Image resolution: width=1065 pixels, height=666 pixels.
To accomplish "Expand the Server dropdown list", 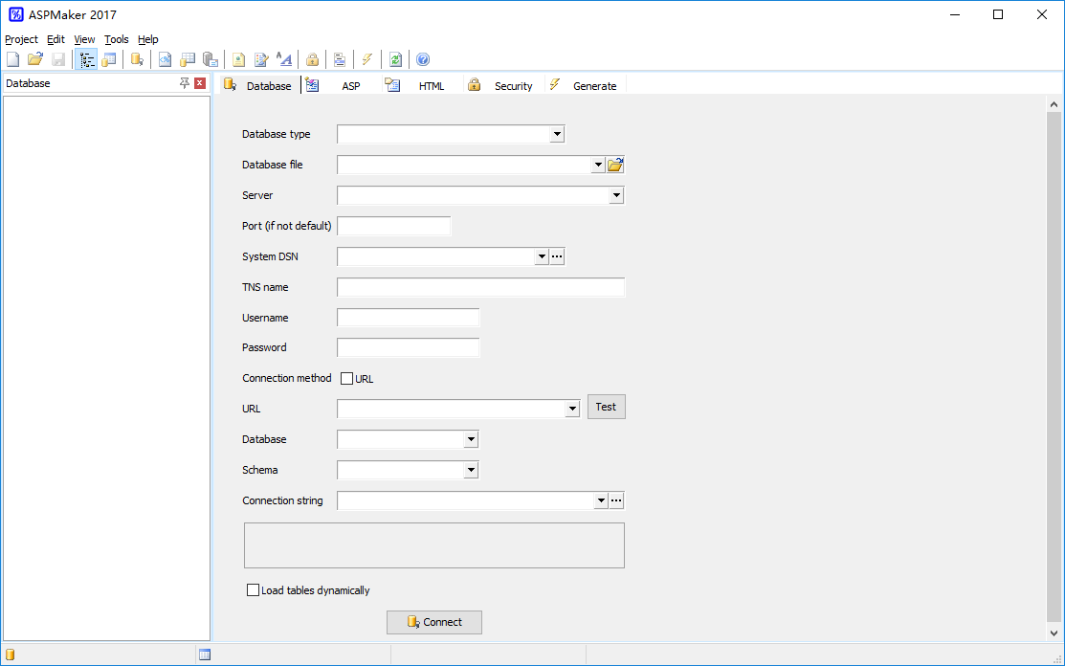I will 618,194.
